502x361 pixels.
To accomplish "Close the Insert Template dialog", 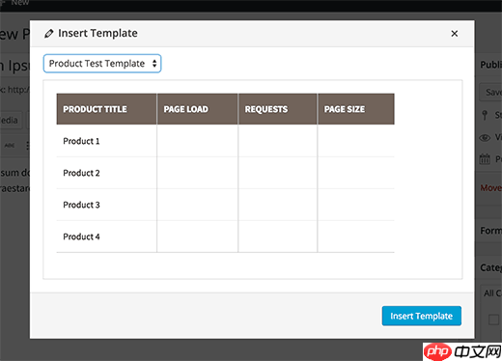I will 455,34.
